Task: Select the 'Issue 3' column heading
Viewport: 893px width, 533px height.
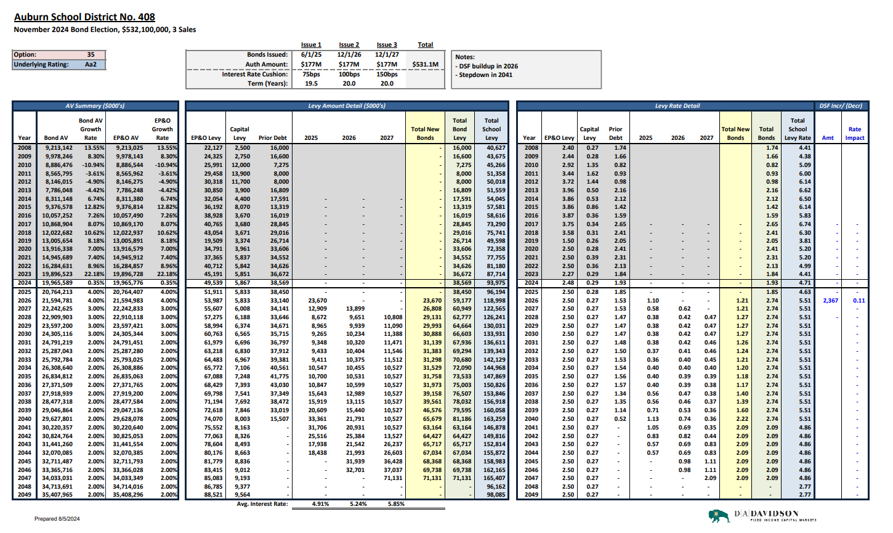Action: point(387,45)
